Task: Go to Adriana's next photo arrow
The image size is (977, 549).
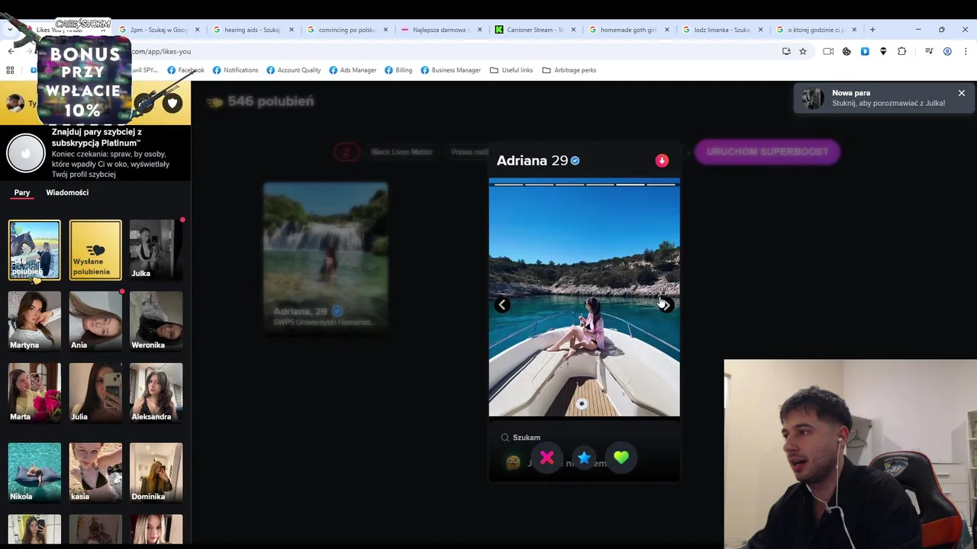Action: [x=666, y=305]
